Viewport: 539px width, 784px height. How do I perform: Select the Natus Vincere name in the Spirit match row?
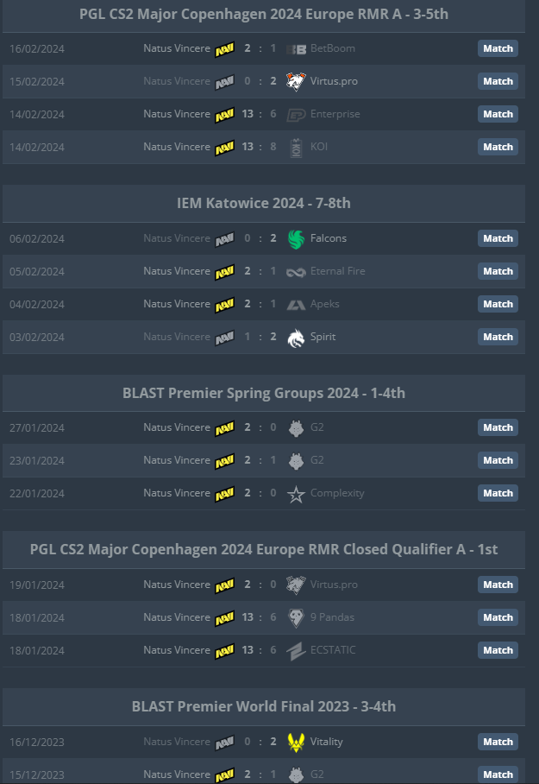tap(177, 337)
